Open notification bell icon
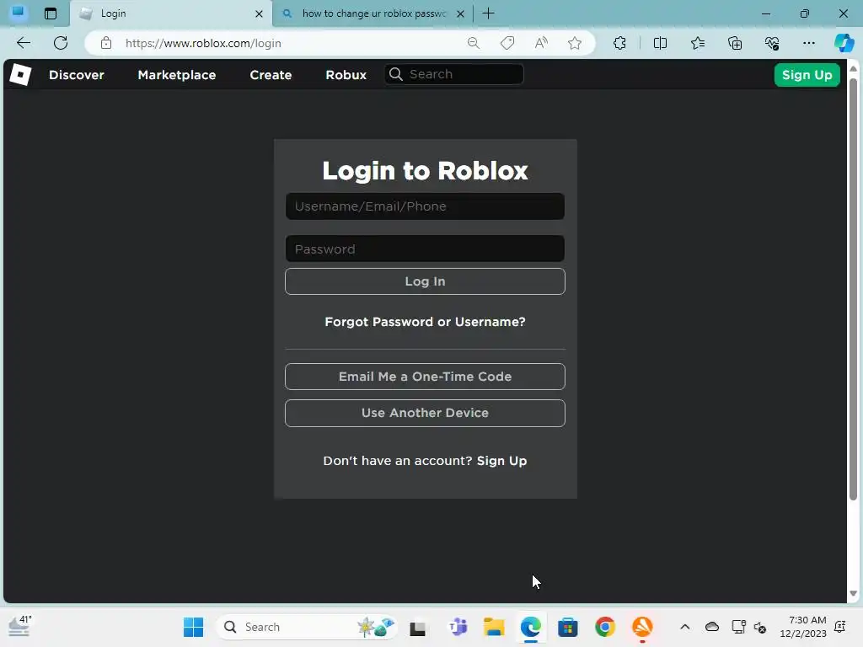863x647 pixels. tap(840, 627)
